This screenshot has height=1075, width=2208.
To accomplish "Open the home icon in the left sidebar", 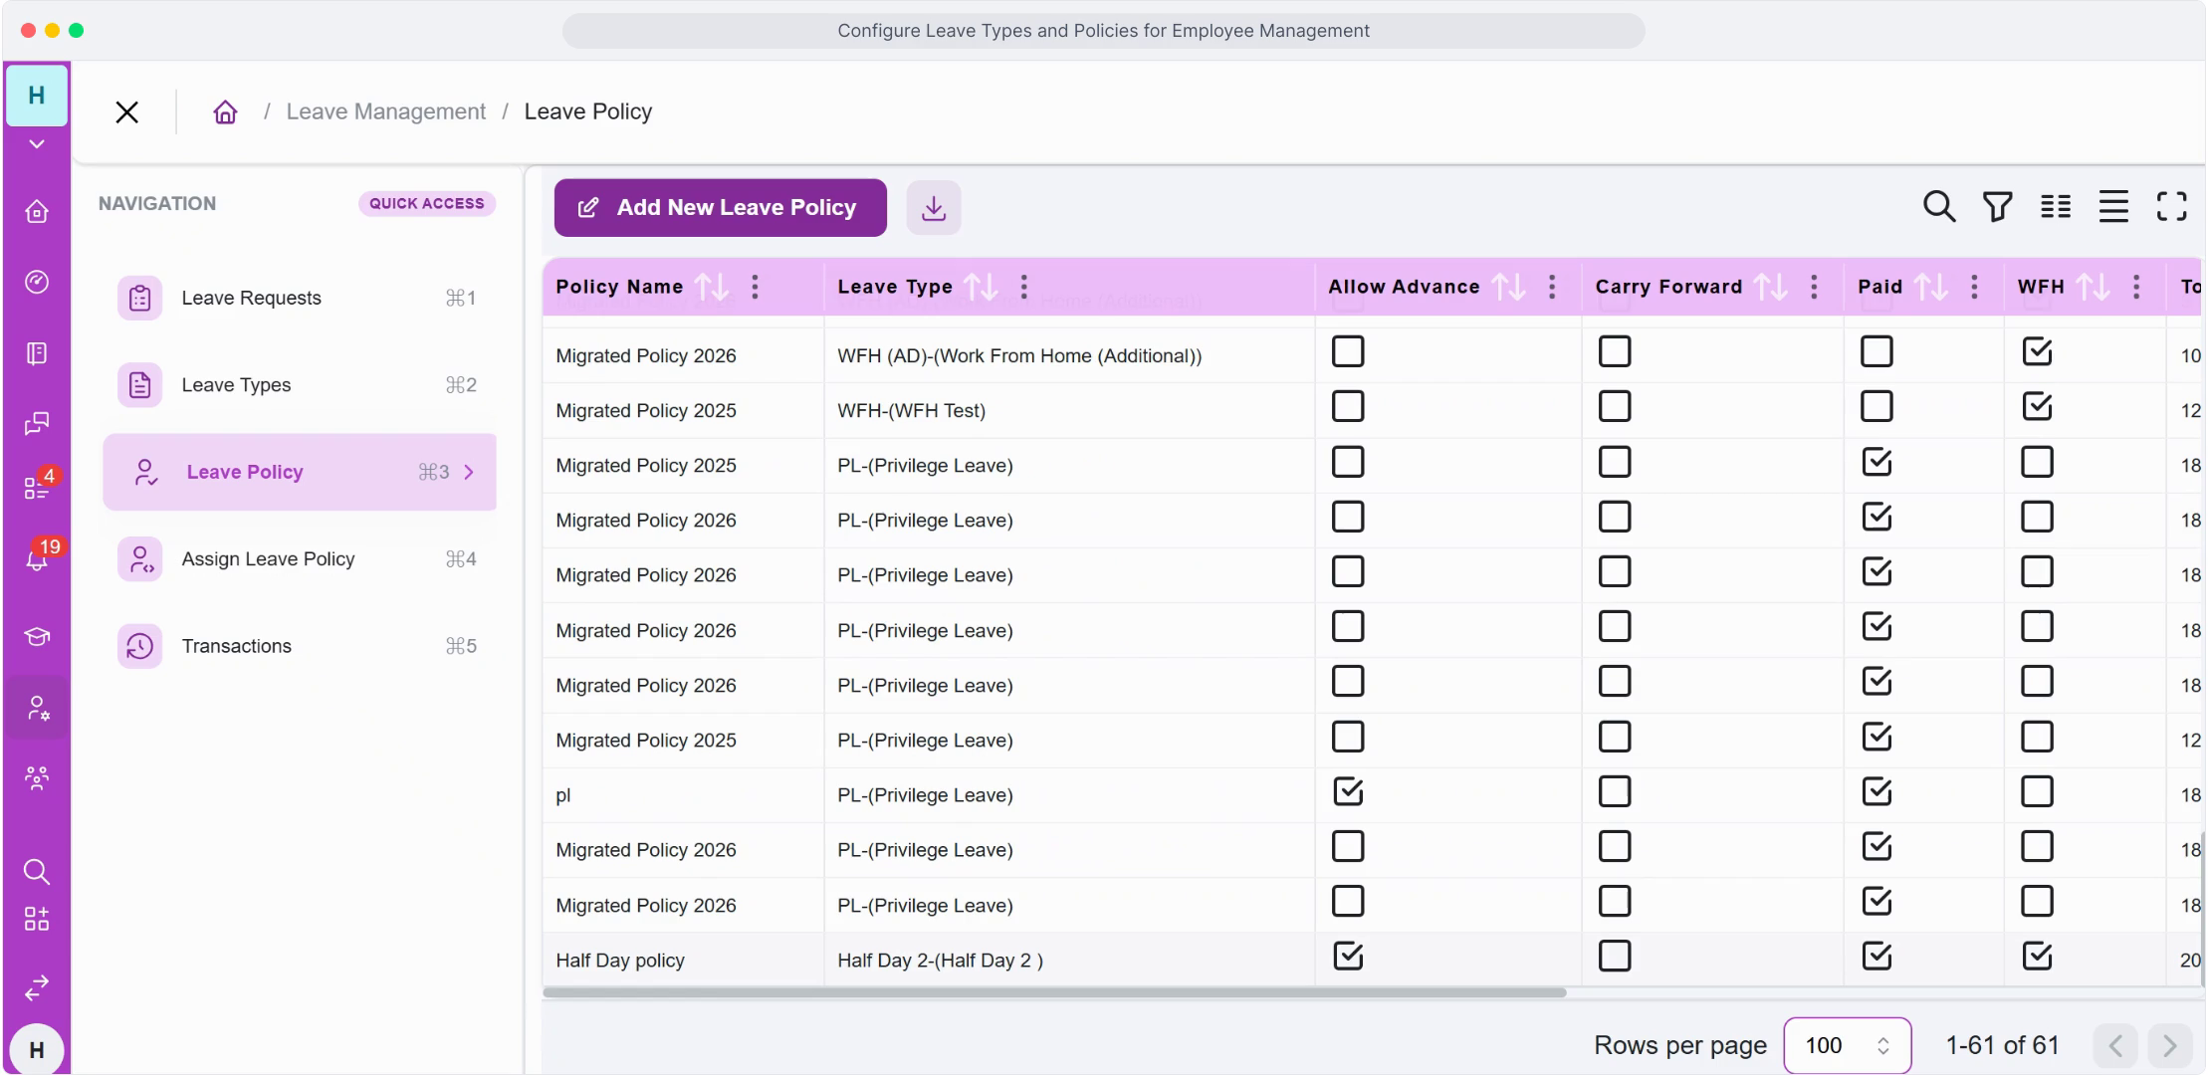I will pyautogui.click(x=37, y=211).
